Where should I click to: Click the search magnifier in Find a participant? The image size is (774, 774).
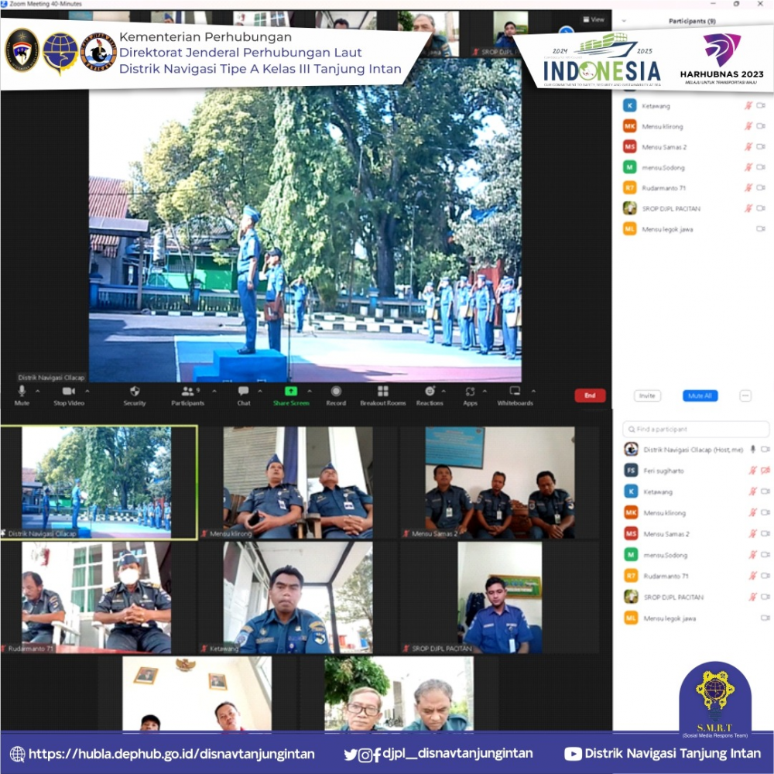point(632,430)
